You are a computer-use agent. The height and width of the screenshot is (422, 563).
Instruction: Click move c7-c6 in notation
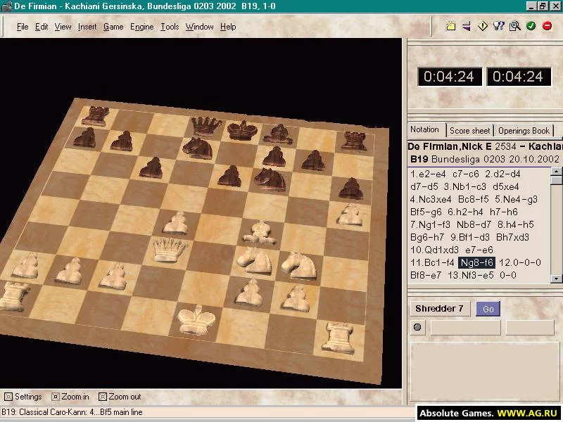pyautogui.click(x=466, y=174)
